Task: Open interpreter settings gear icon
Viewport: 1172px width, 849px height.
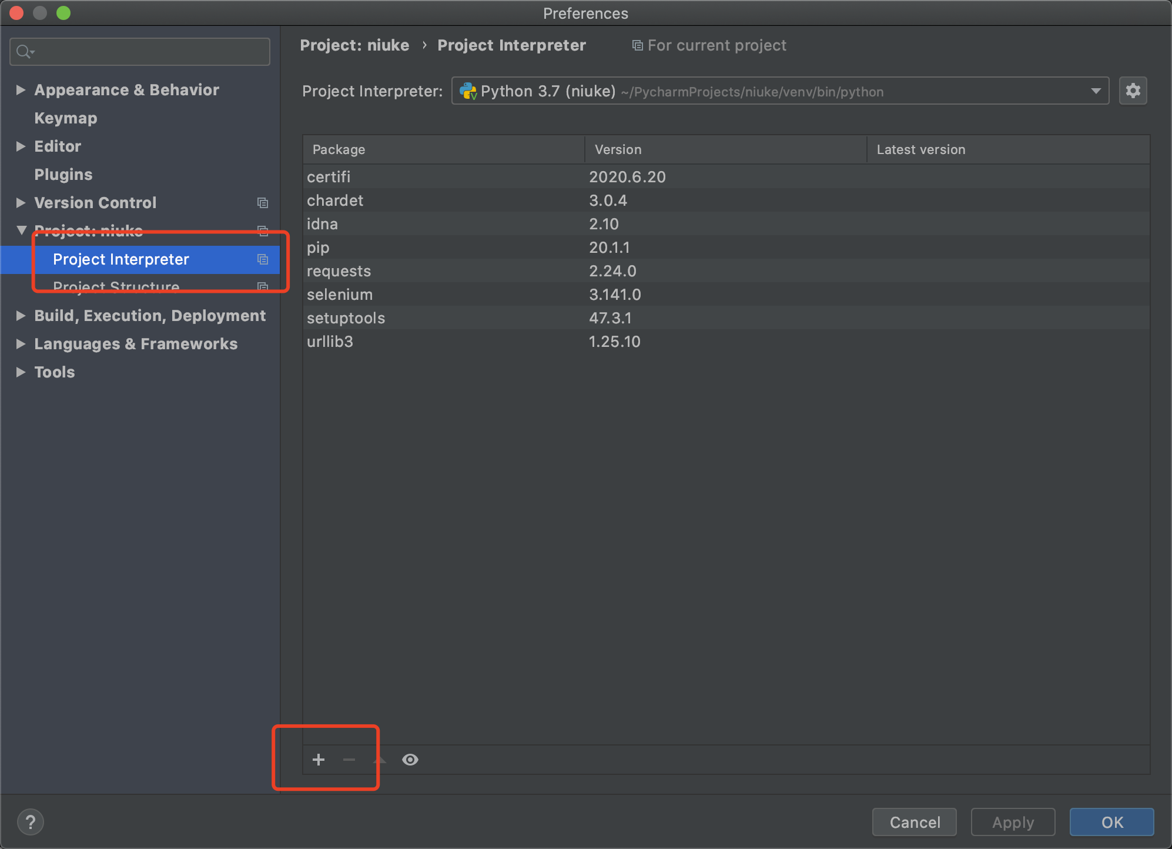Action: 1133,91
